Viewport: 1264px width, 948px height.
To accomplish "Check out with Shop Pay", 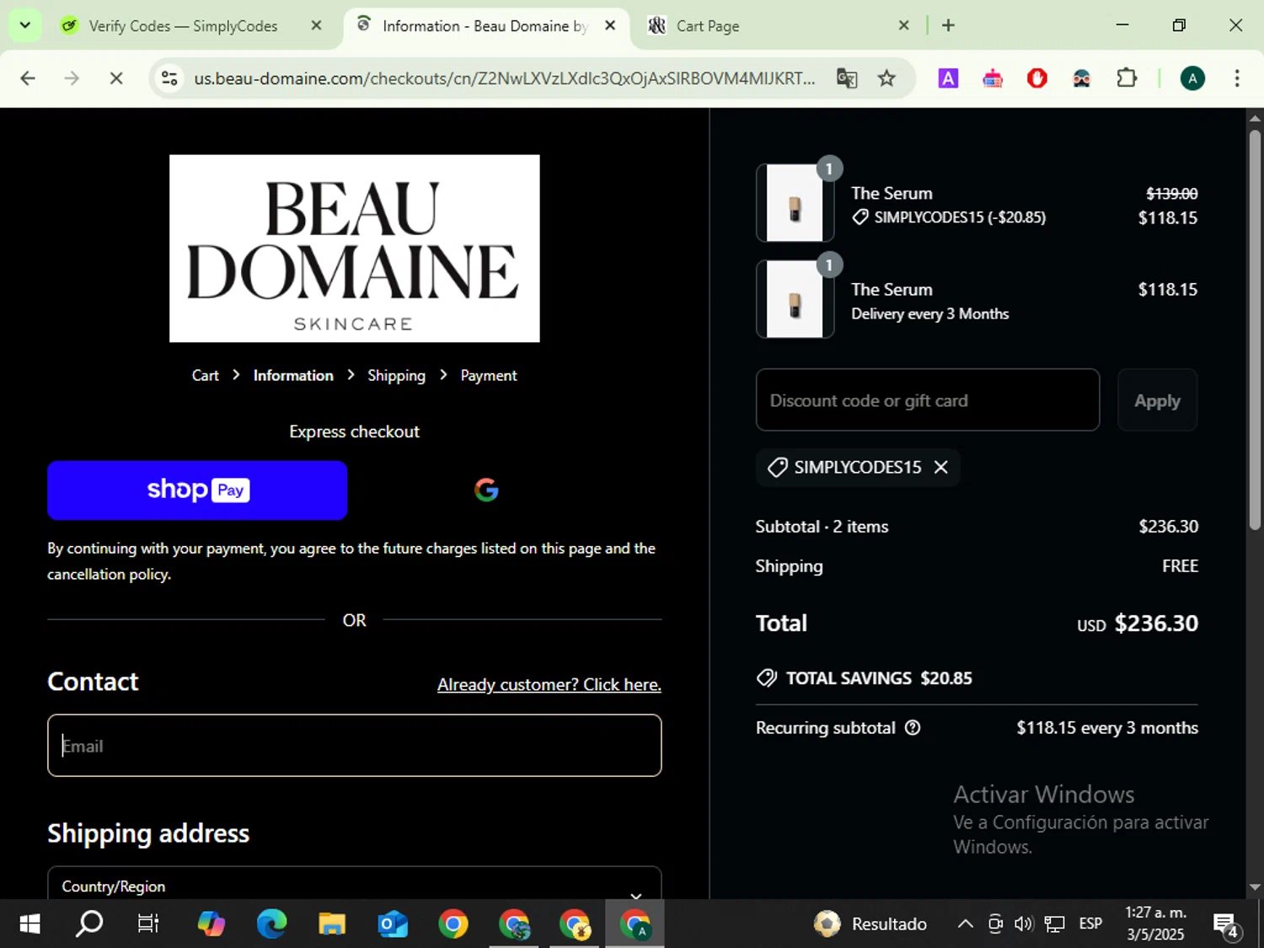I will pyautogui.click(x=197, y=490).
